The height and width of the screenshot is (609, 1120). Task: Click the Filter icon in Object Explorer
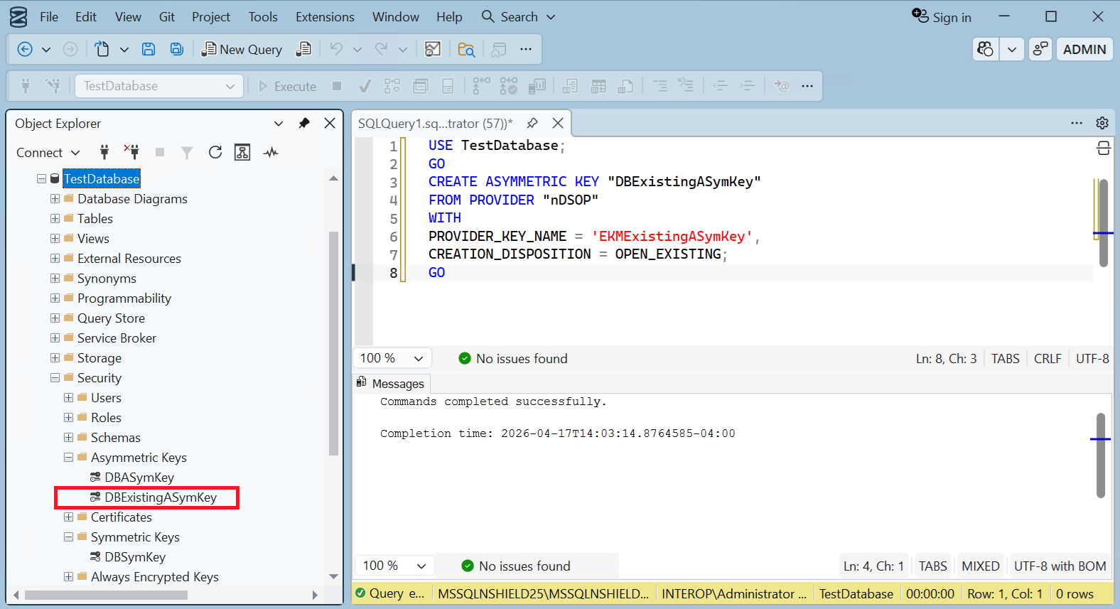[187, 152]
